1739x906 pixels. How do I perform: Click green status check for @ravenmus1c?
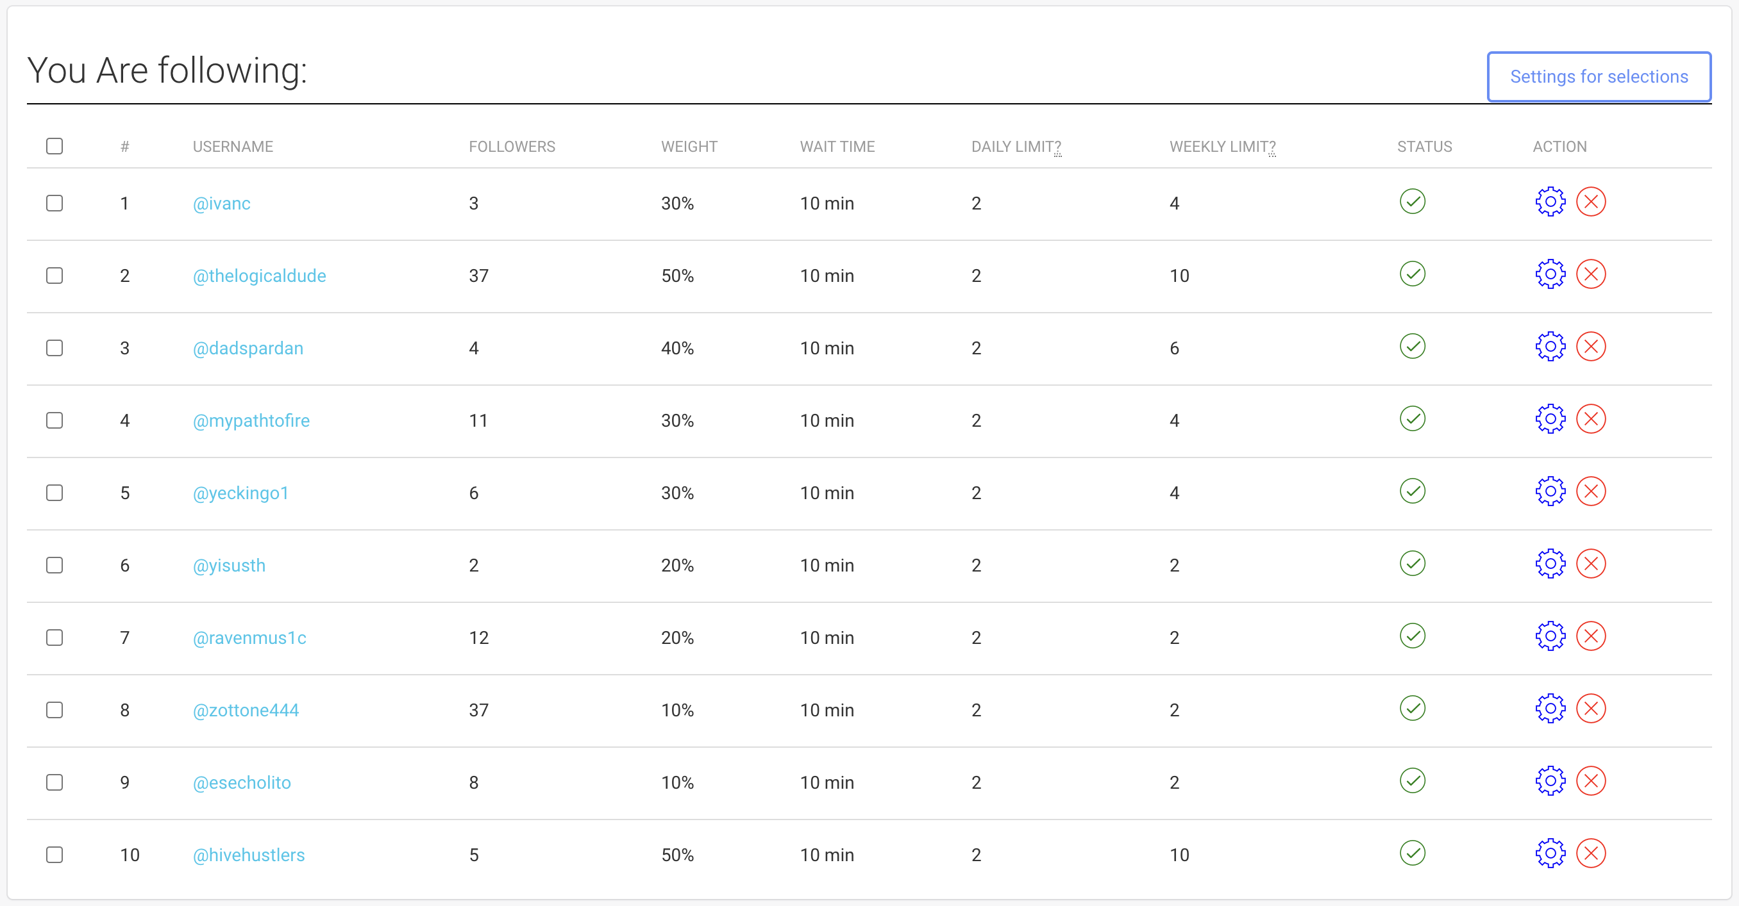point(1412,636)
